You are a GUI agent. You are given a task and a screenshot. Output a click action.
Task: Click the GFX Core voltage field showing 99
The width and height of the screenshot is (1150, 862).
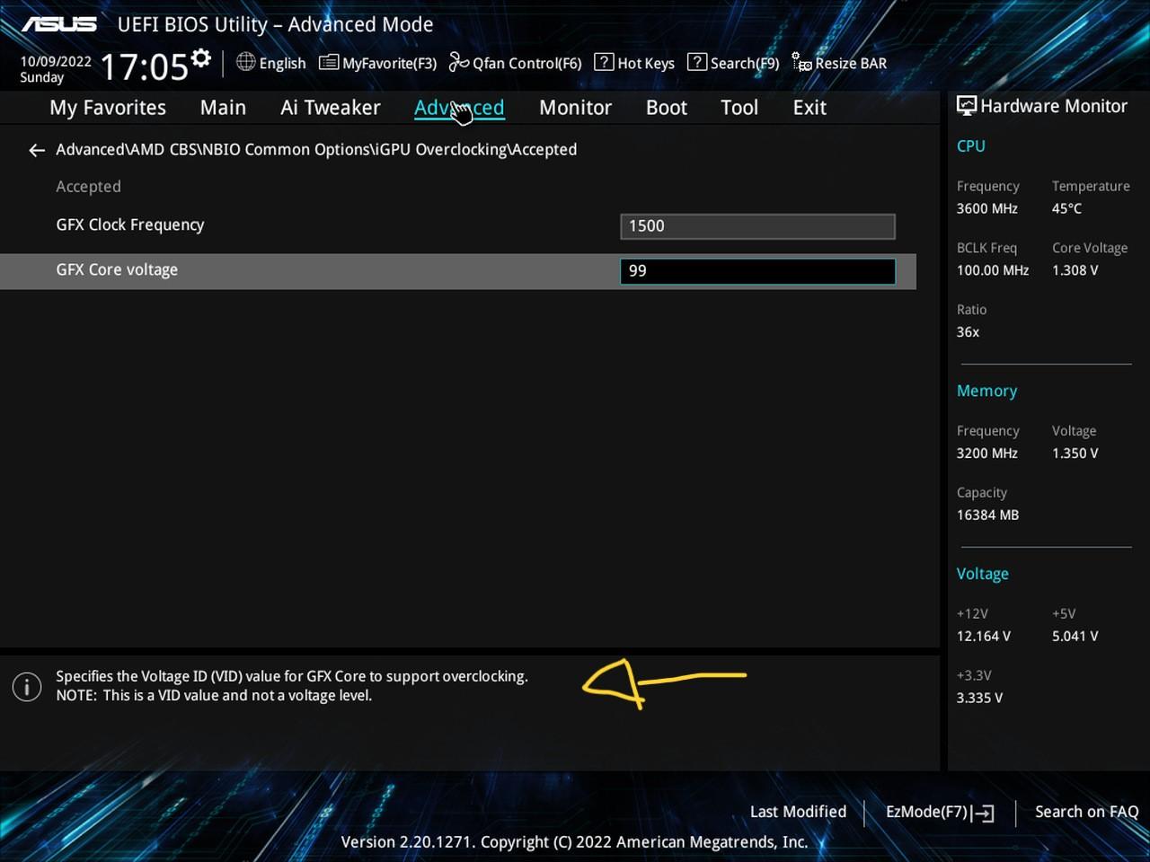pyautogui.click(x=757, y=271)
